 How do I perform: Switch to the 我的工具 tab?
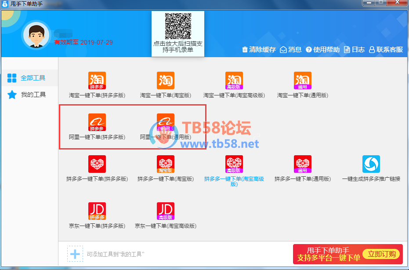30,95
